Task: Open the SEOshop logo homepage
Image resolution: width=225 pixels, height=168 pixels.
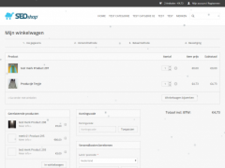Action: [x=21, y=16]
